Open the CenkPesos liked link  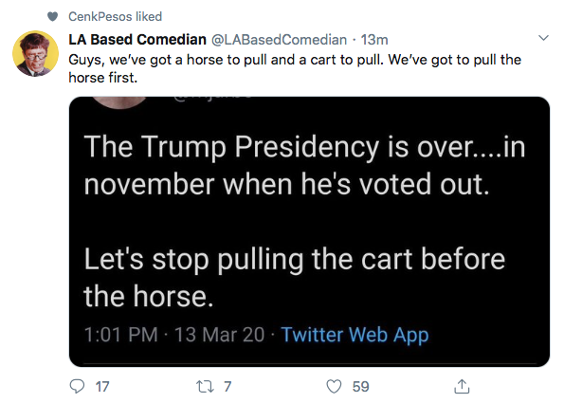115,16
